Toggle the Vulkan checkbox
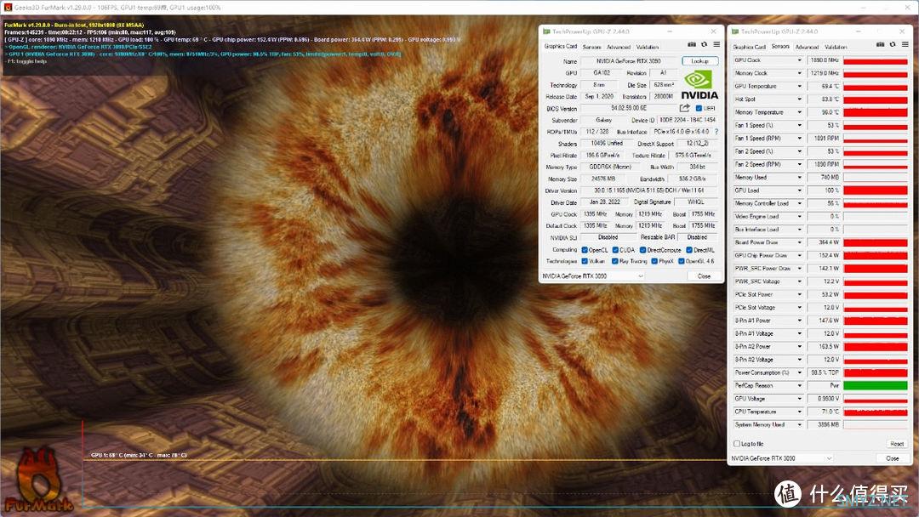The height and width of the screenshot is (517, 919). pos(585,261)
